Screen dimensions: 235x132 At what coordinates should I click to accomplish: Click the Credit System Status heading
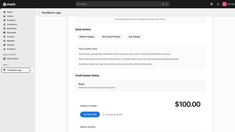[87, 75]
